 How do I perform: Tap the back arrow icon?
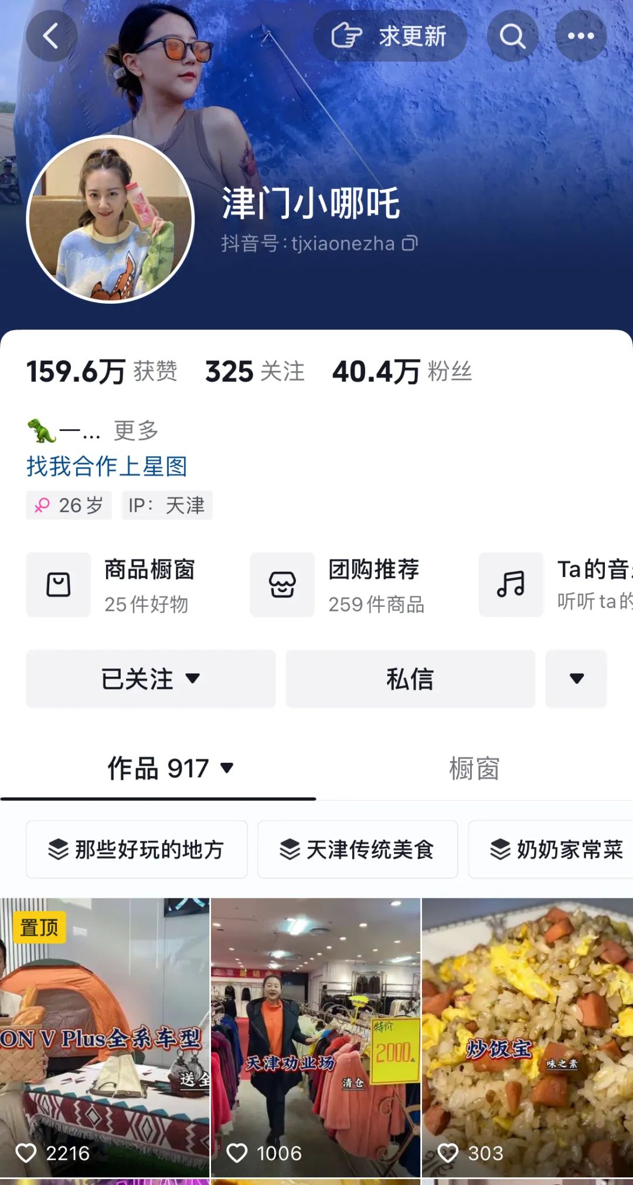tap(52, 36)
